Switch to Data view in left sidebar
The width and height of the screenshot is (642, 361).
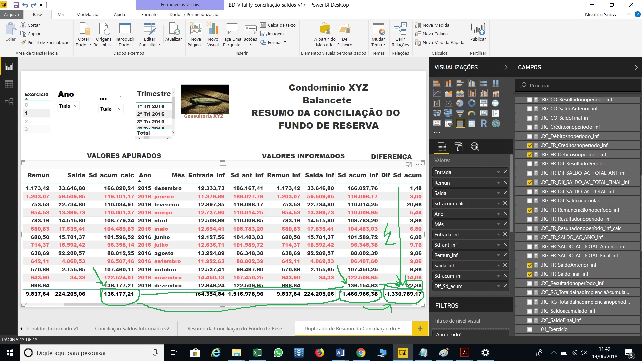(x=9, y=84)
